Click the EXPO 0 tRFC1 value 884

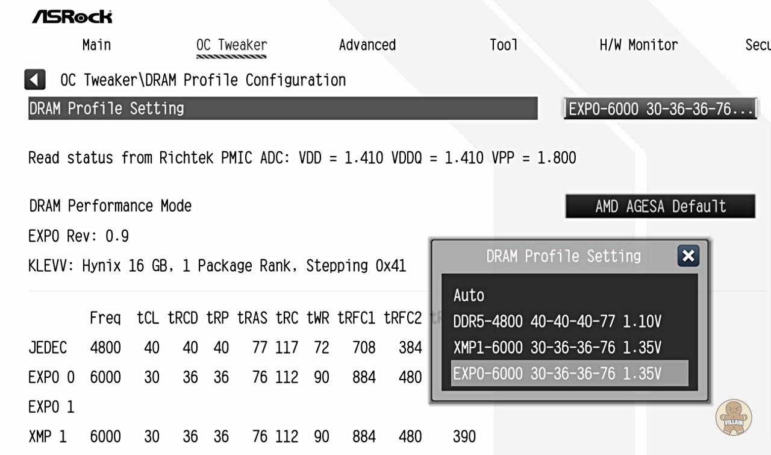click(x=364, y=377)
